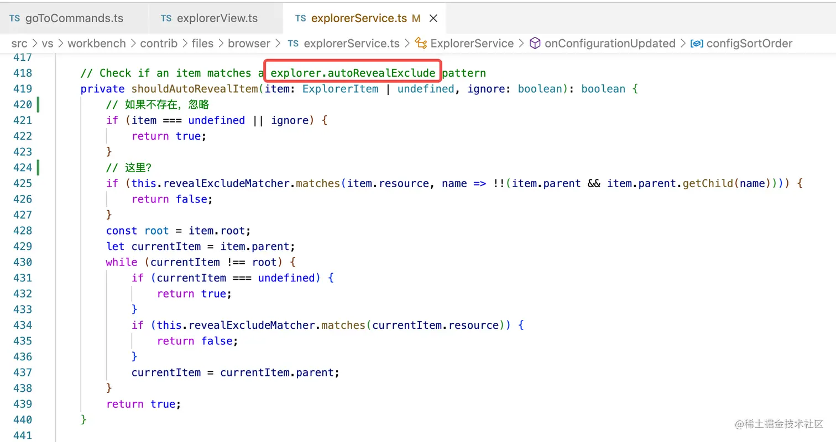Click 'ignore: boolean' parameter in signature
836x442 pixels.
(x=515, y=88)
